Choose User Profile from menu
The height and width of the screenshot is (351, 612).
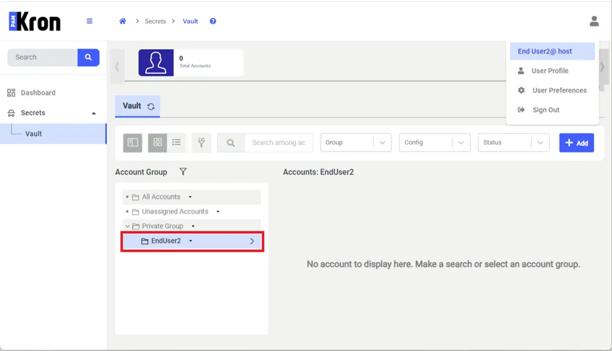(x=550, y=71)
